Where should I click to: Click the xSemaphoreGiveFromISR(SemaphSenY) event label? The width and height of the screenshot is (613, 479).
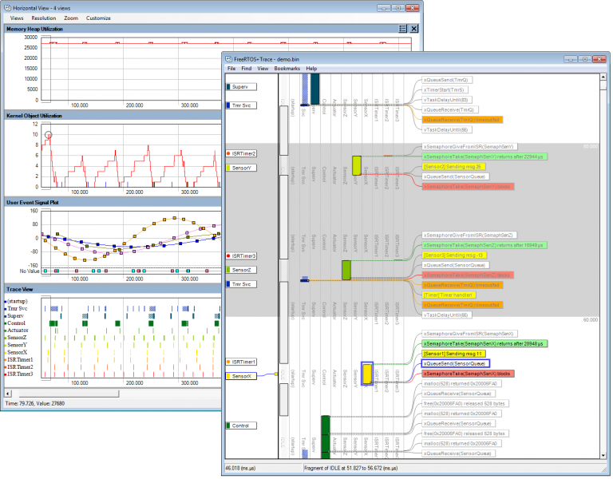coord(469,147)
